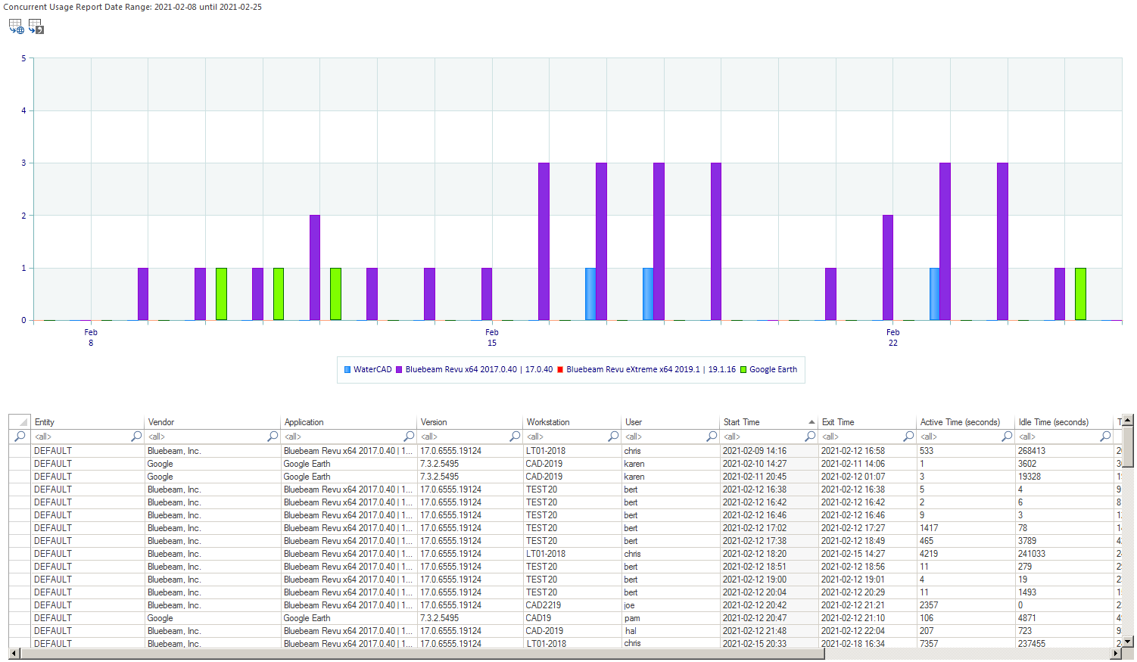Click the export grid to CSV icon
The height and width of the screenshot is (662, 1137).
tap(36, 26)
